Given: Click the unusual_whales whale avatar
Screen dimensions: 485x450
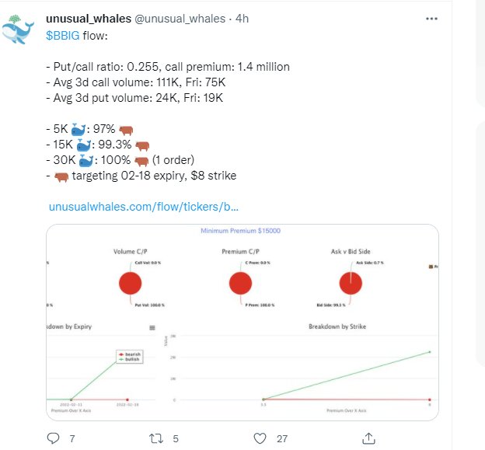Looking at the screenshot, I should (x=18, y=30).
